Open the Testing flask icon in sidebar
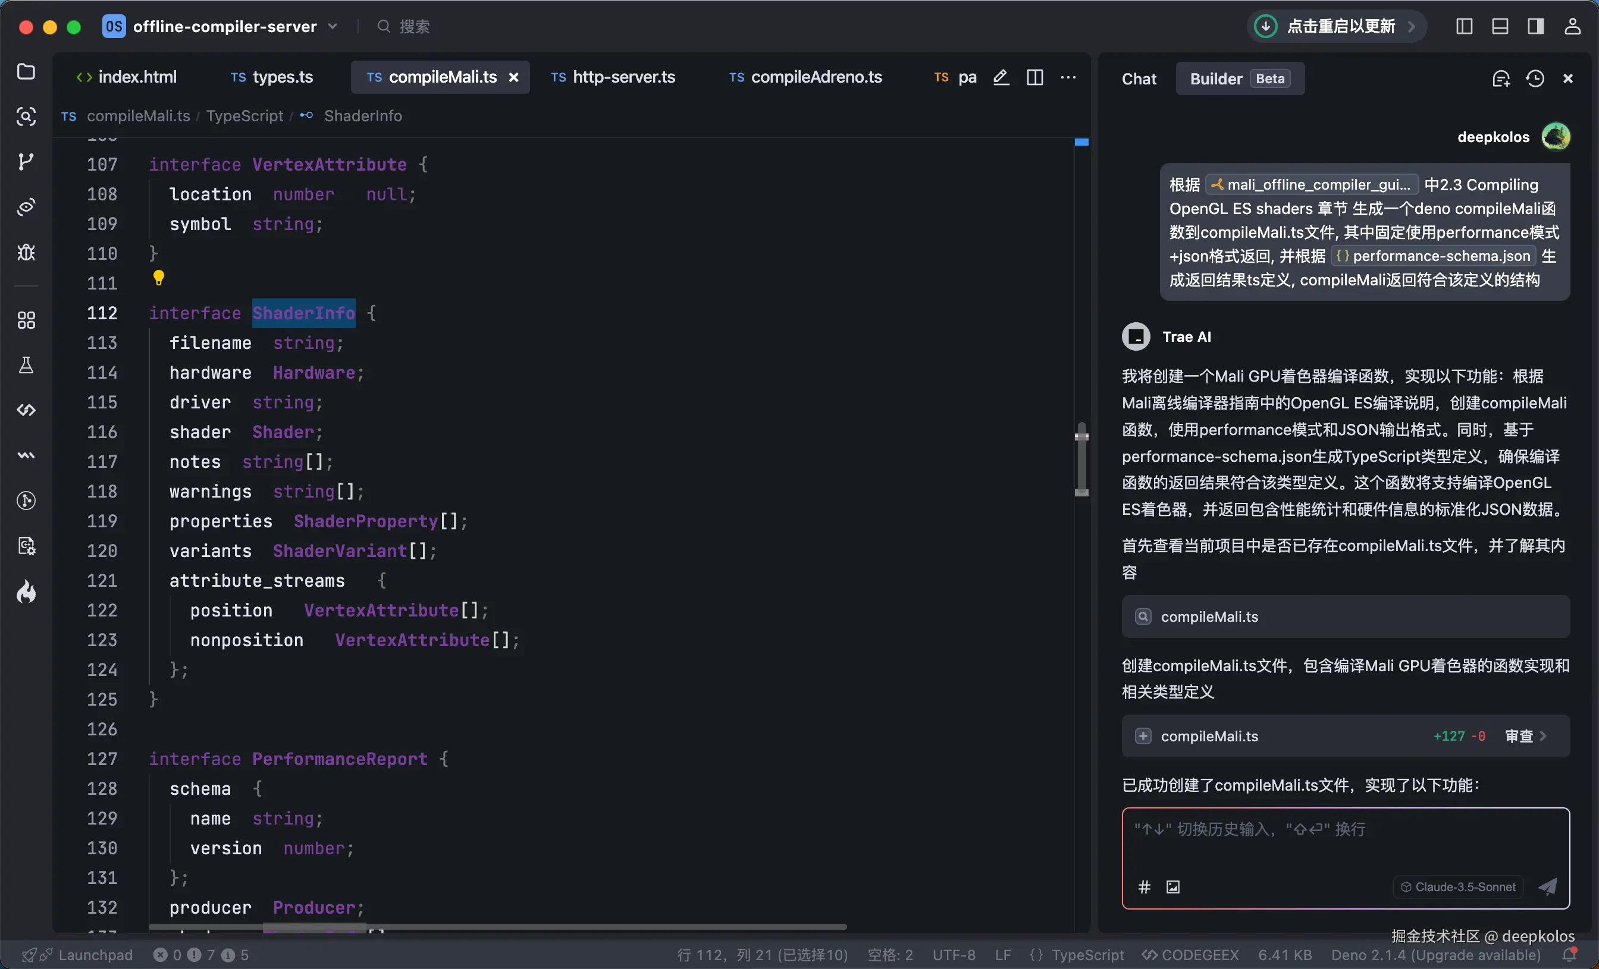The width and height of the screenshot is (1599, 969). 26,365
